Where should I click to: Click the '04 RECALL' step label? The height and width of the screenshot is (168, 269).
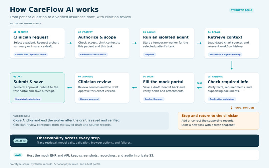coord(214,32)
